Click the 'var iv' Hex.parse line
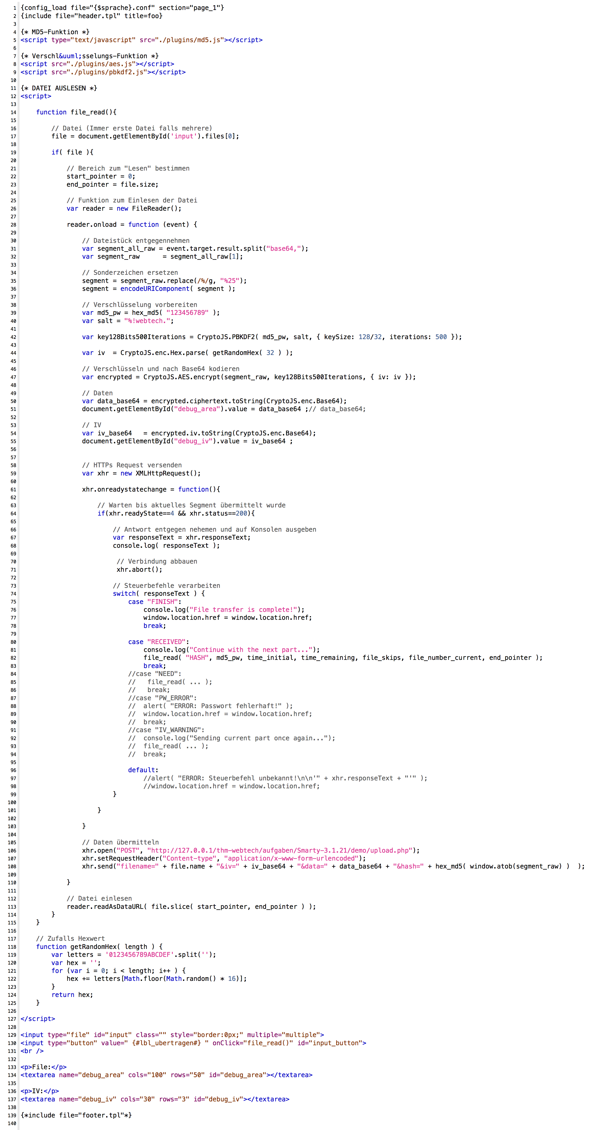This screenshot has height=1130, width=596. [187, 353]
